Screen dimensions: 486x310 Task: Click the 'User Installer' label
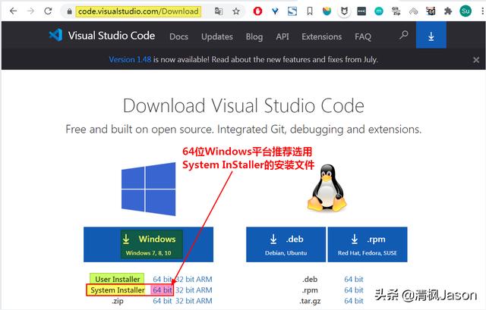pos(117,279)
